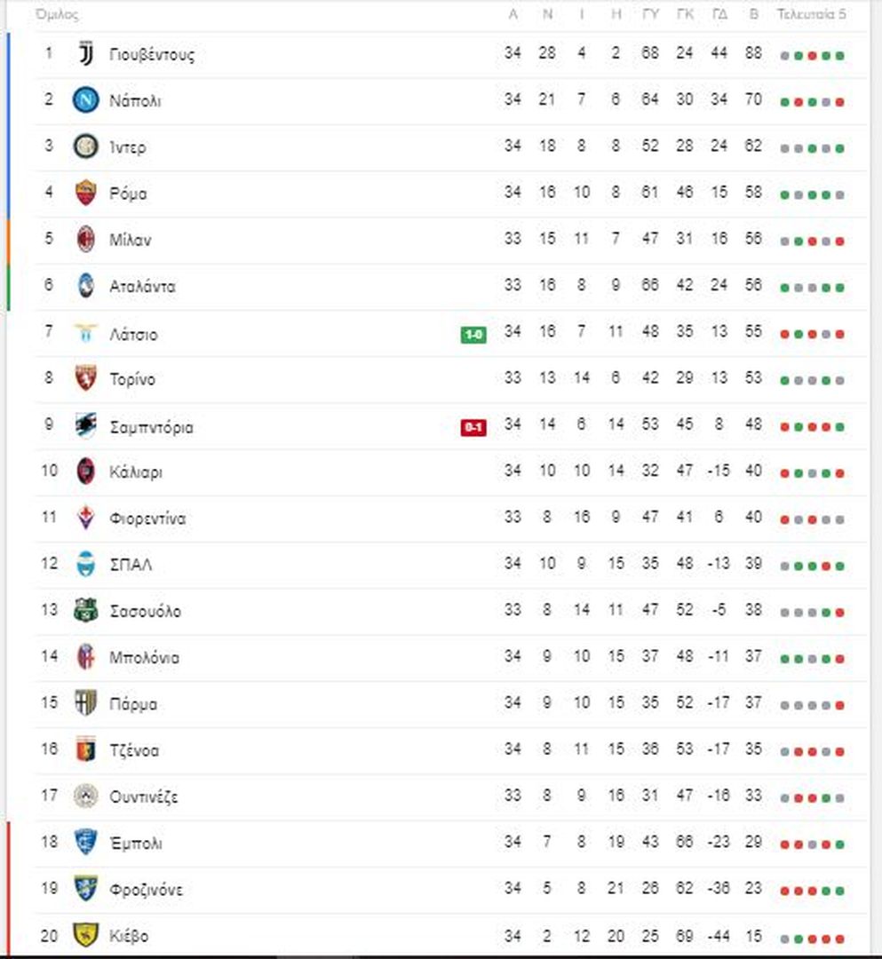Open the Σαμπντόρια team link

coord(151,427)
